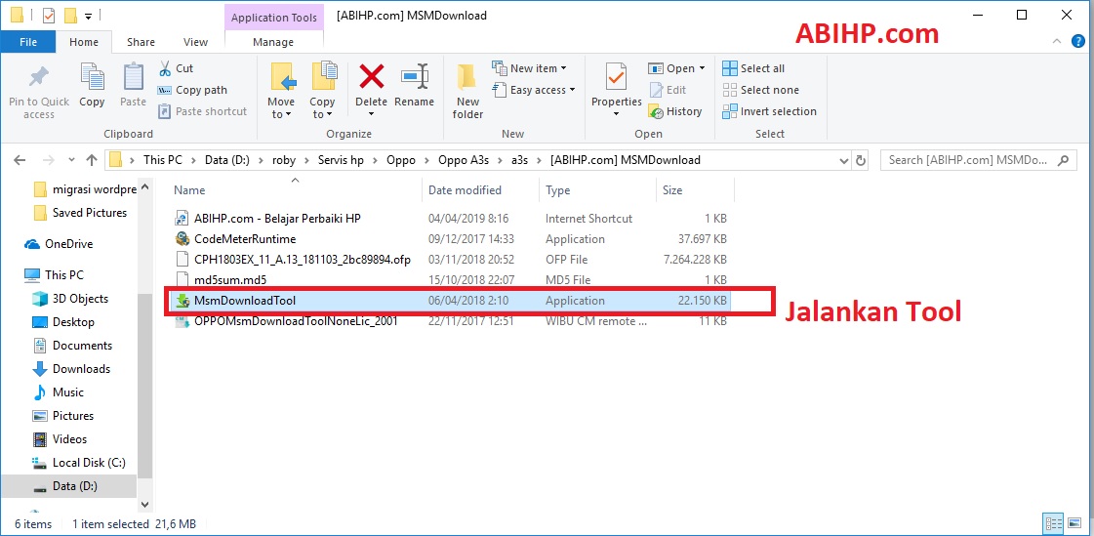Open the Copy to menu
This screenshot has width=1094, height=536.
click(x=322, y=91)
